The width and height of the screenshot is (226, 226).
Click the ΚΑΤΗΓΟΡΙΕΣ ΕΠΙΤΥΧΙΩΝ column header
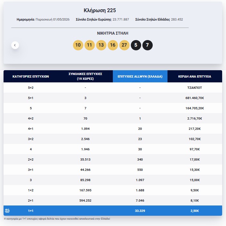click(31, 76)
